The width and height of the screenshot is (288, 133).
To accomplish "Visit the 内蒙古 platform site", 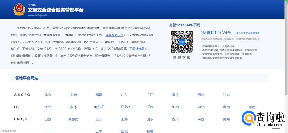I will tap(73, 119).
